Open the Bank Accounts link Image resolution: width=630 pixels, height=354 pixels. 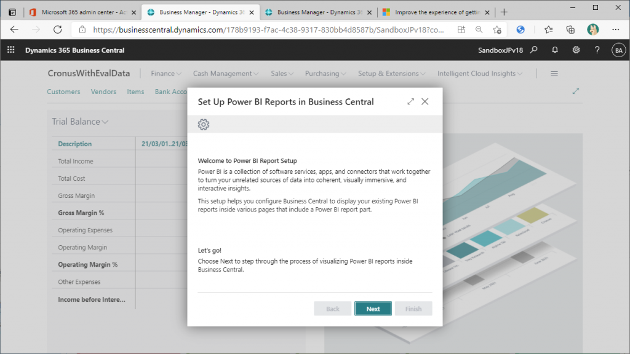click(171, 92)
